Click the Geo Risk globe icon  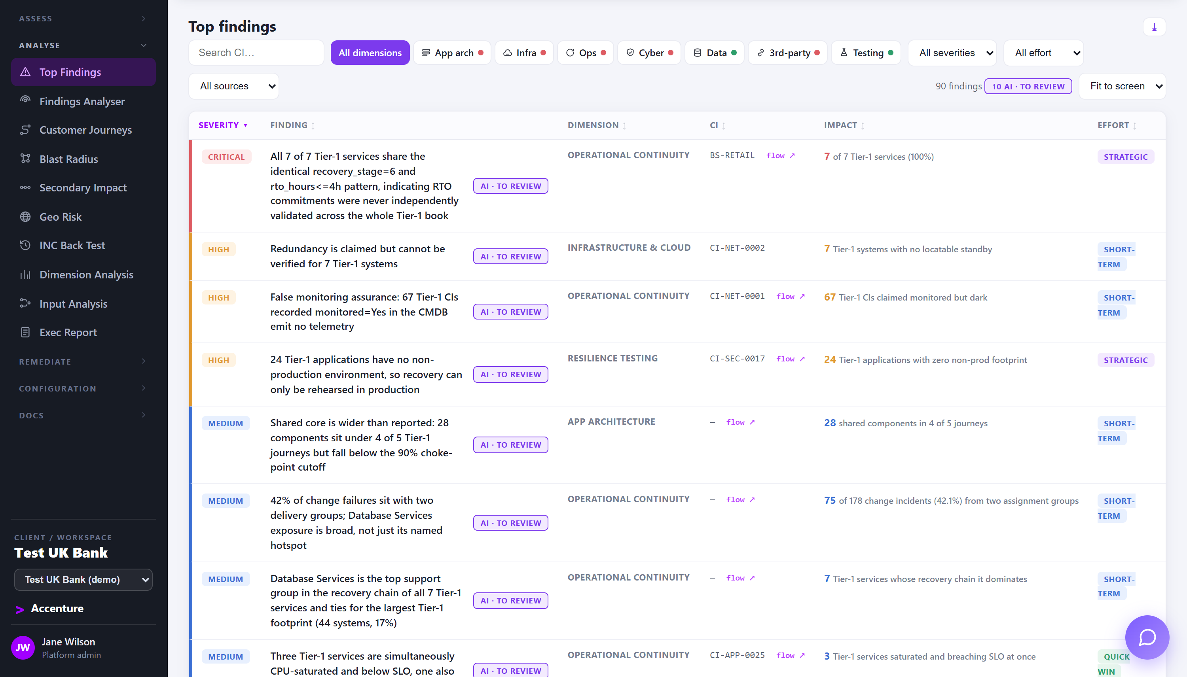tap(25, 217)
